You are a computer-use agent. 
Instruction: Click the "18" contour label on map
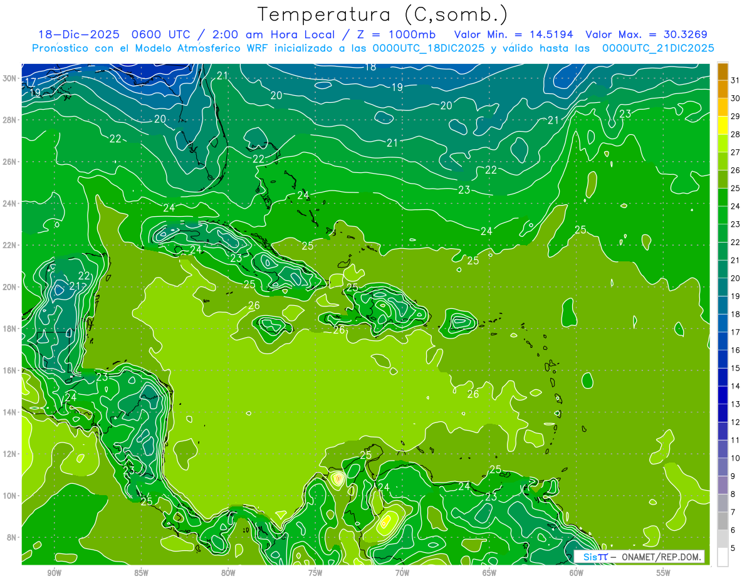tap(370, 67)
